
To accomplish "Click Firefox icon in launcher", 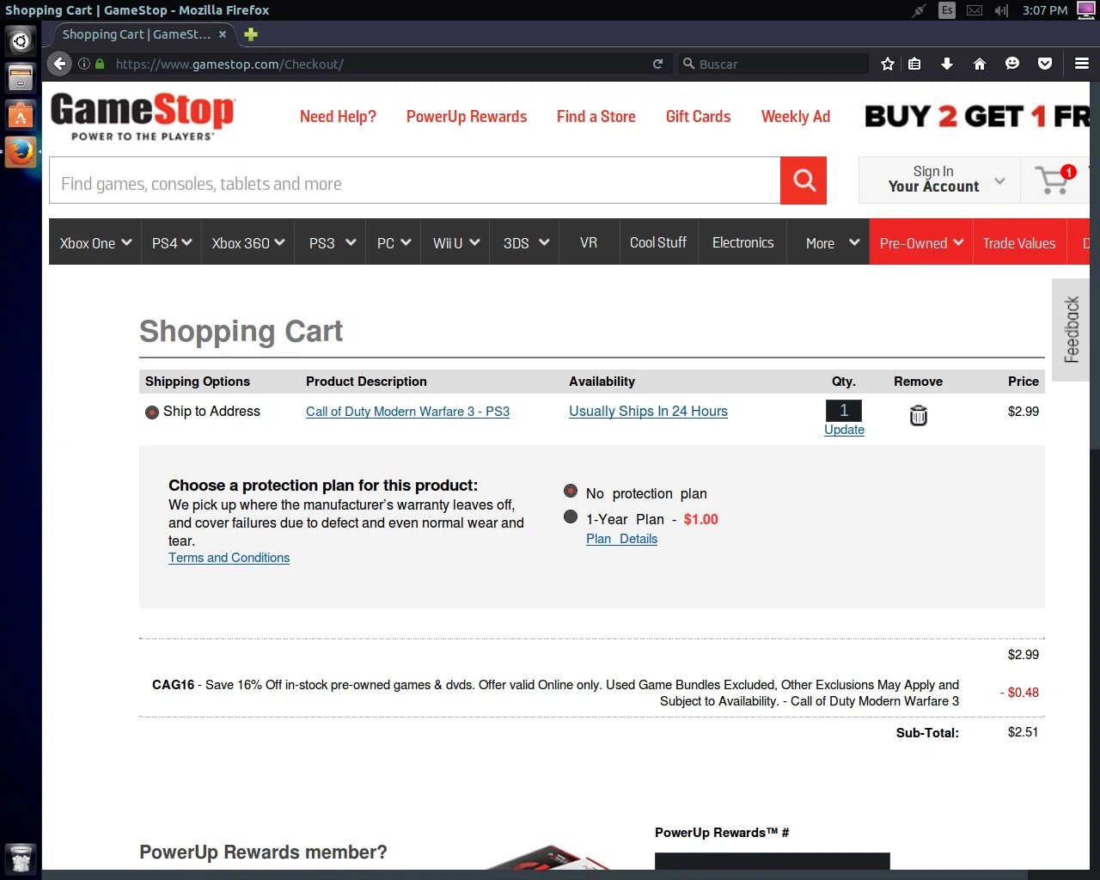I will [21, 152].
